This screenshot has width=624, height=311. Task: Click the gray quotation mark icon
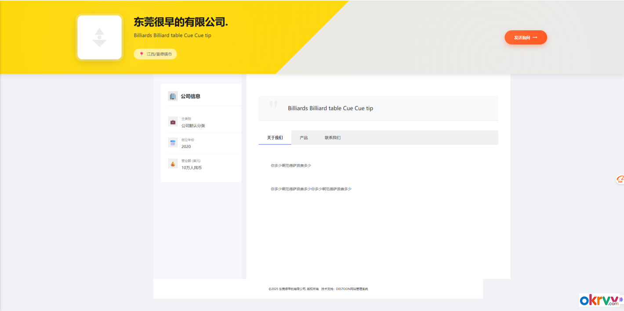(273, 105)
